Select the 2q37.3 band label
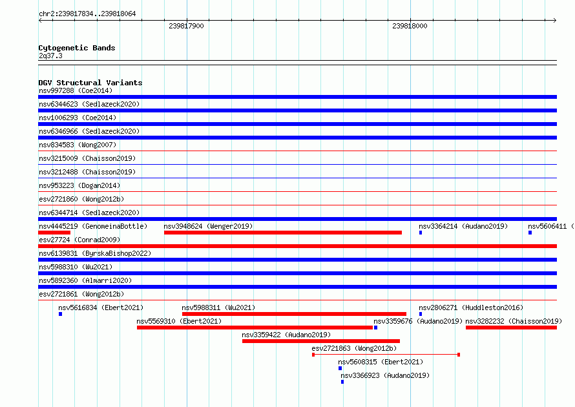The height and width of the screenshot is (407, 575). (50, 56)
